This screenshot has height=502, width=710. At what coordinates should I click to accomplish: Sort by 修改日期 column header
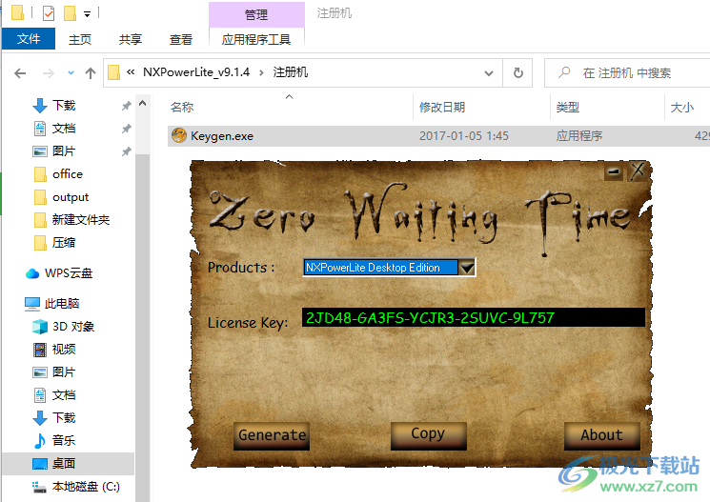pyautogui.click(x=442, y=108)
